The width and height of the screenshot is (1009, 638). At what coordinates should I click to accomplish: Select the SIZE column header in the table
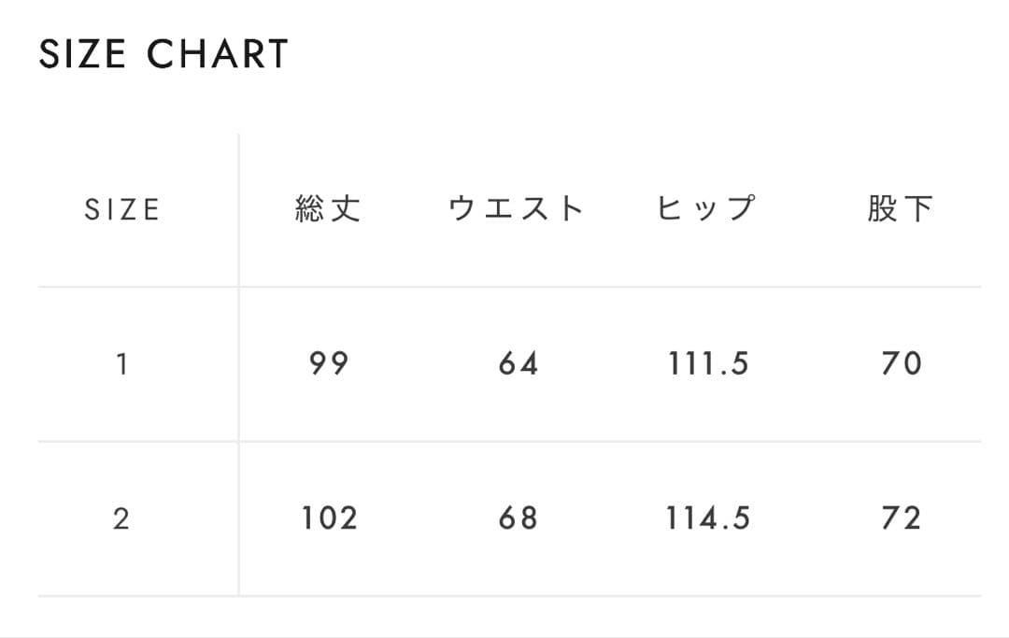(122, 209)
